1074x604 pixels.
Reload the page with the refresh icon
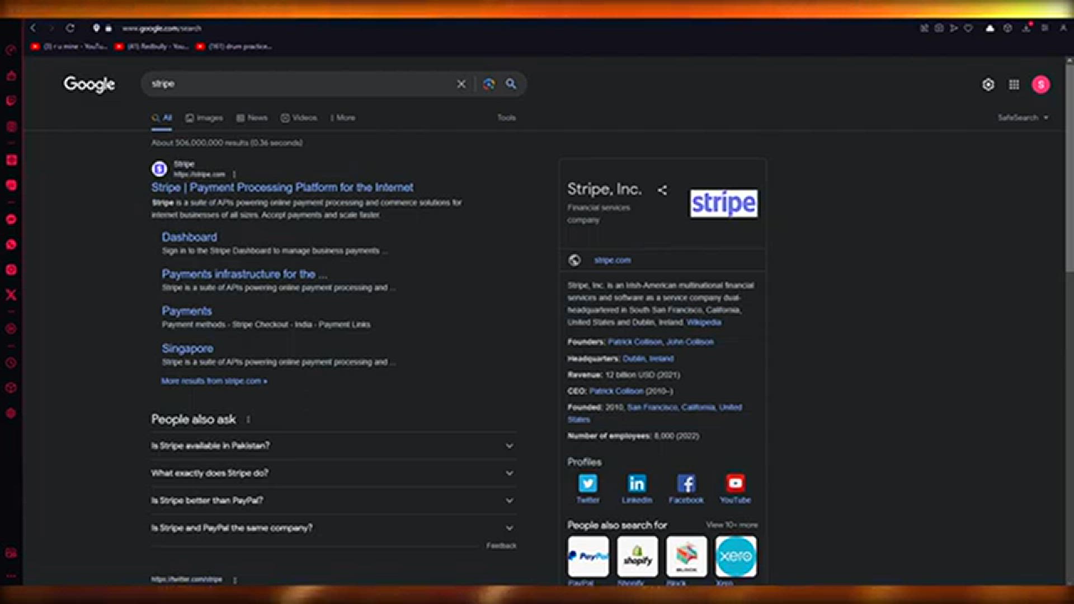(x=70, y=28)
